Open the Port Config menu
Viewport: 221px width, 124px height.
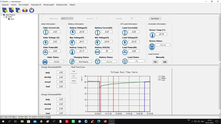pyautogui.click(x=24, y=5)
